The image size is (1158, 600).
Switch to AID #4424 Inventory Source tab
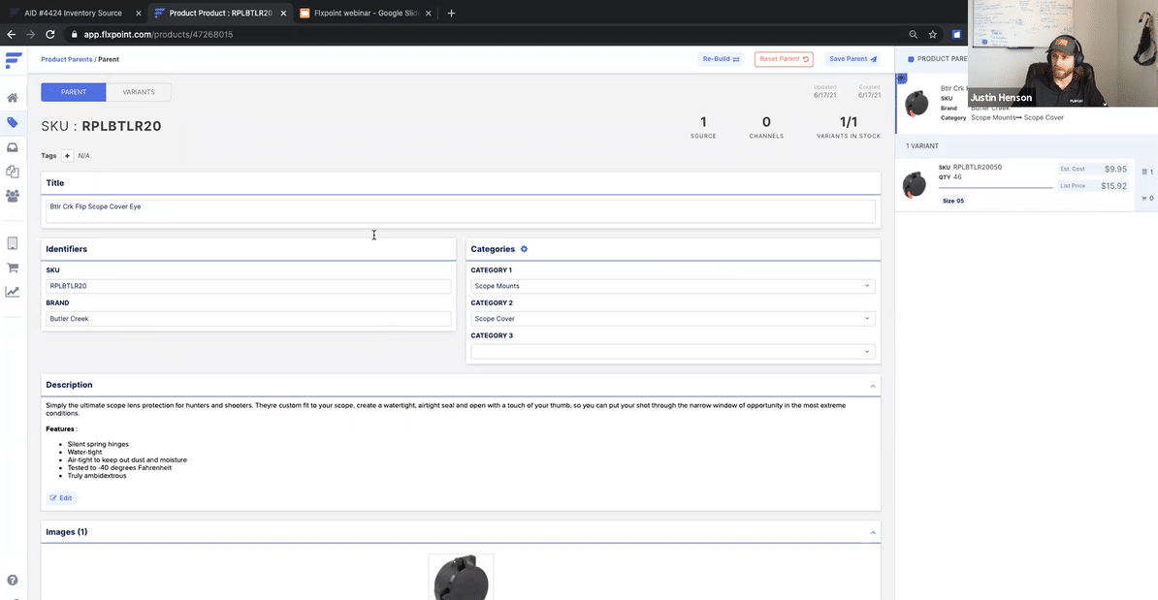[x=74, y=14]
